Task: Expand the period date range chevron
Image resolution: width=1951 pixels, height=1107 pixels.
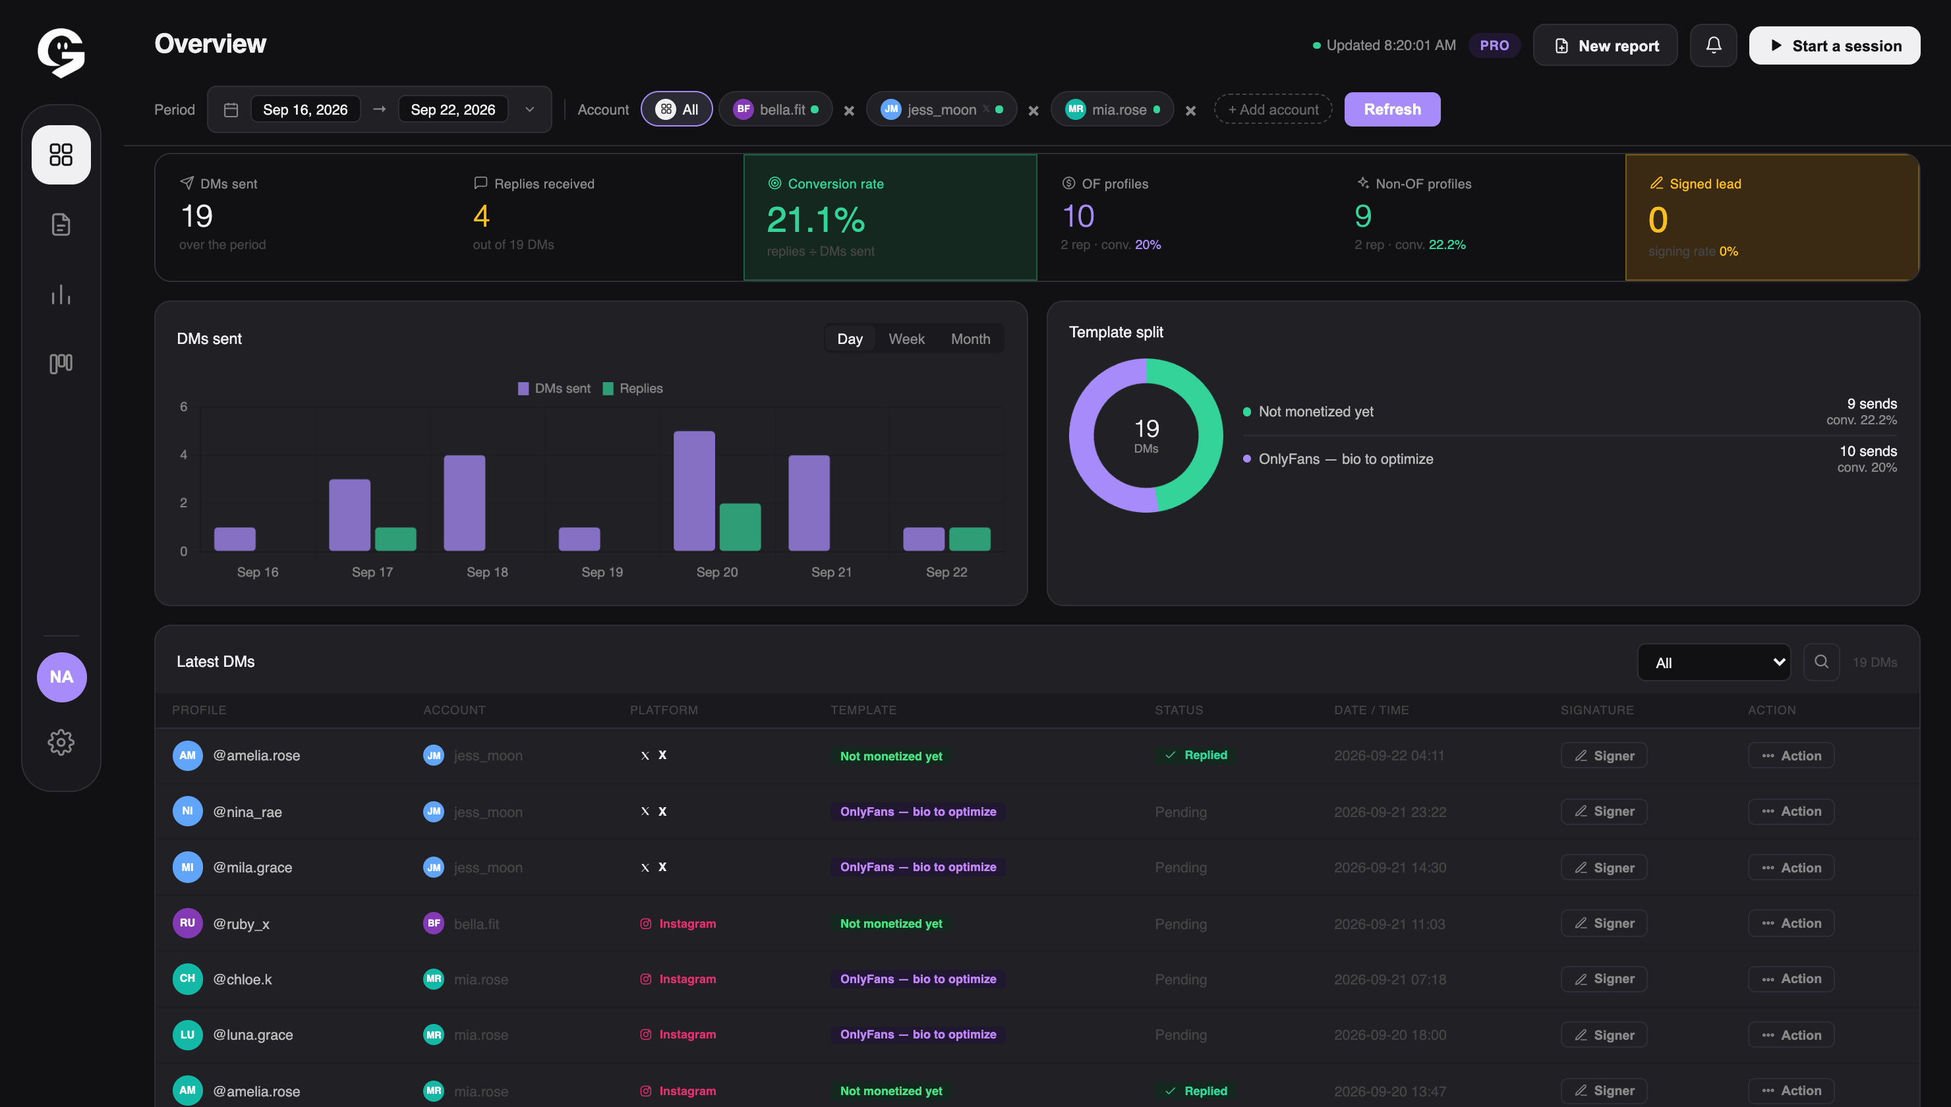Action: pyautogui.click(x=530, y=109)
